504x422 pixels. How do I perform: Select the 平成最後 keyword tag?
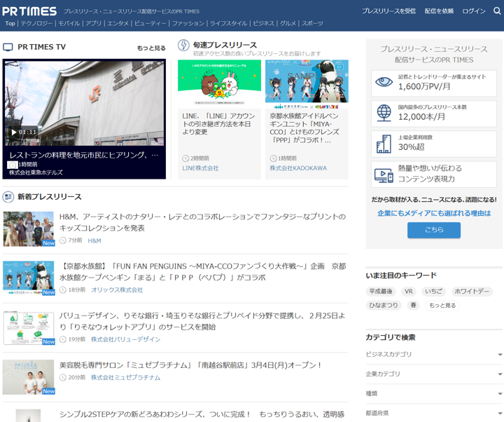381,292
